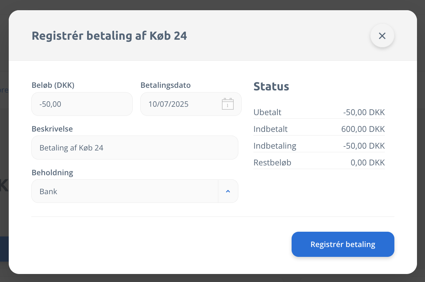
Task: Click the dialog title Registrér betaling af Køb 24
Action: tap(109, 36)
